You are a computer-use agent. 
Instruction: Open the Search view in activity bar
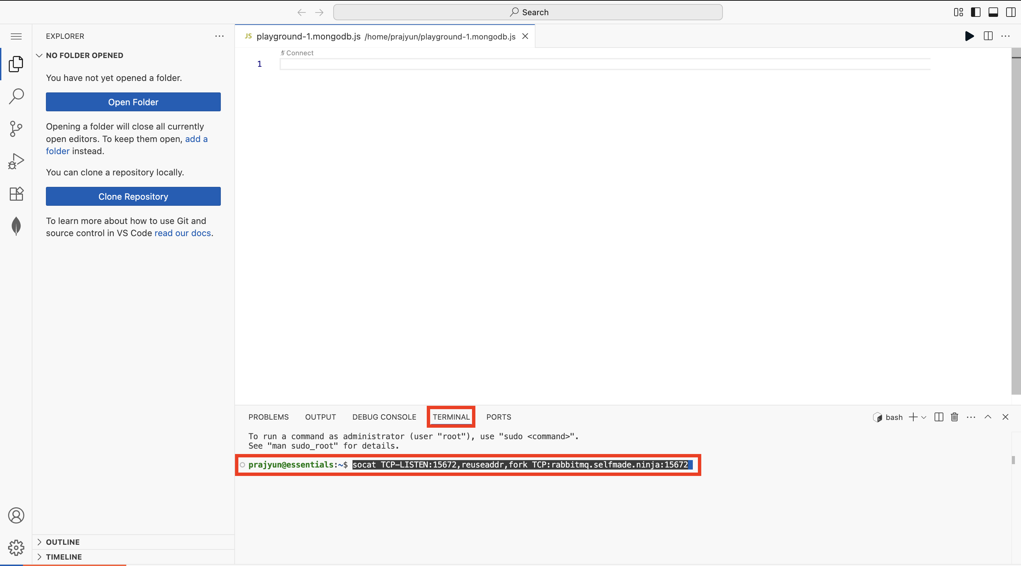(16, 96)
